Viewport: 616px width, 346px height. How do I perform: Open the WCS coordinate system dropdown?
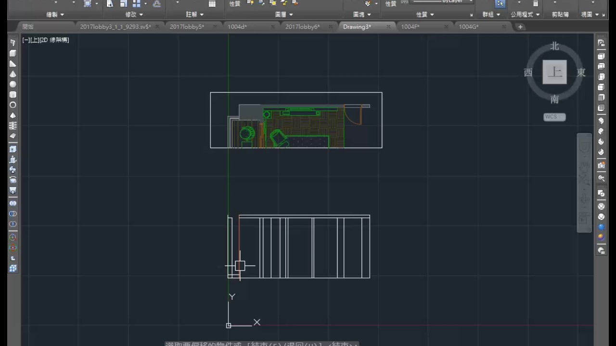pyautogui.click(x=554, y=117)
